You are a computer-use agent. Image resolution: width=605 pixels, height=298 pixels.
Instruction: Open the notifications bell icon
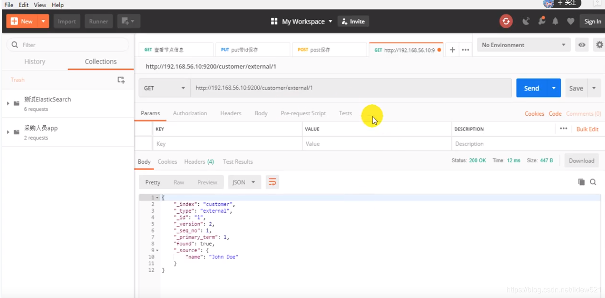(x=556, y=21)
